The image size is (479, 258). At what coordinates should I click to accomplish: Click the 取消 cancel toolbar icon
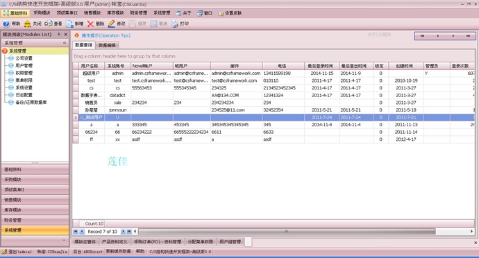pyautogui.click(x=153, y=24)
